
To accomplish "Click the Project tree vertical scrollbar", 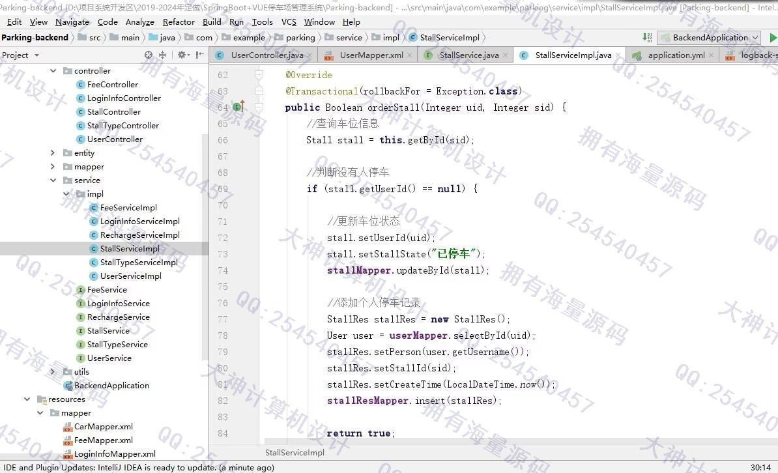I will click(x=205, y=247).
